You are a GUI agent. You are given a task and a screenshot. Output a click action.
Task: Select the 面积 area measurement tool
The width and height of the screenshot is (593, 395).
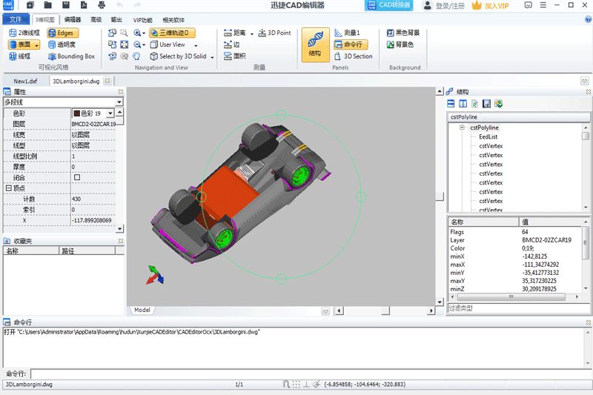(235, 56)
